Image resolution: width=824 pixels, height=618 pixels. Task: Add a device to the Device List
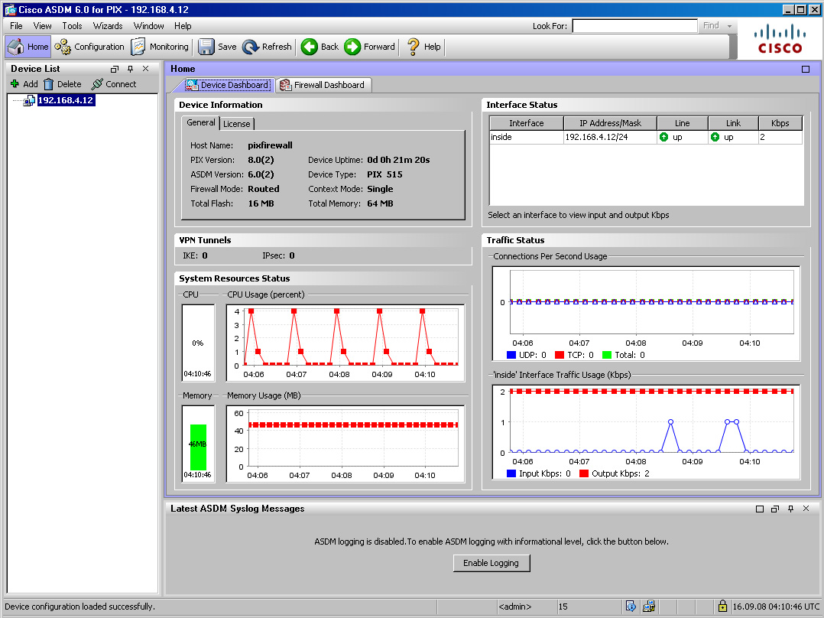[24, 84]
